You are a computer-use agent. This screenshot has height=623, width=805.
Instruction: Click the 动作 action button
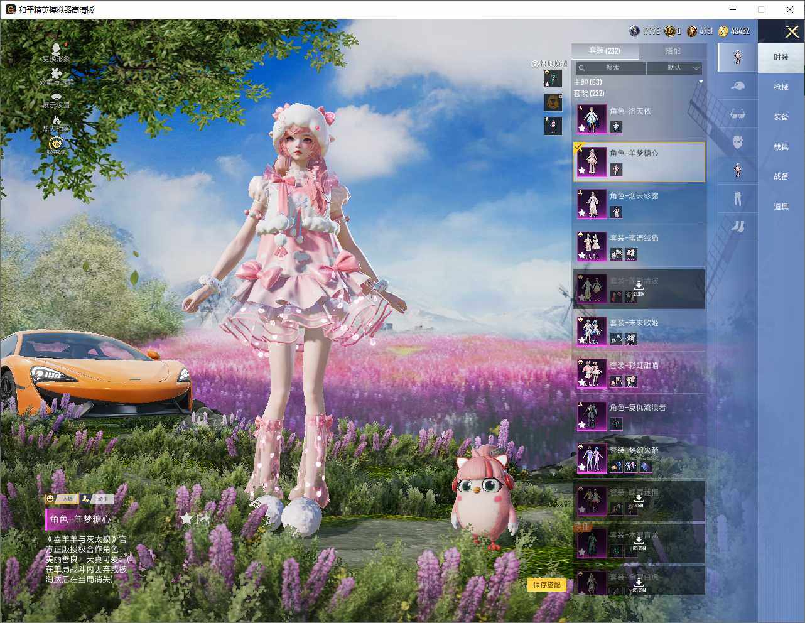click(96, 499)
